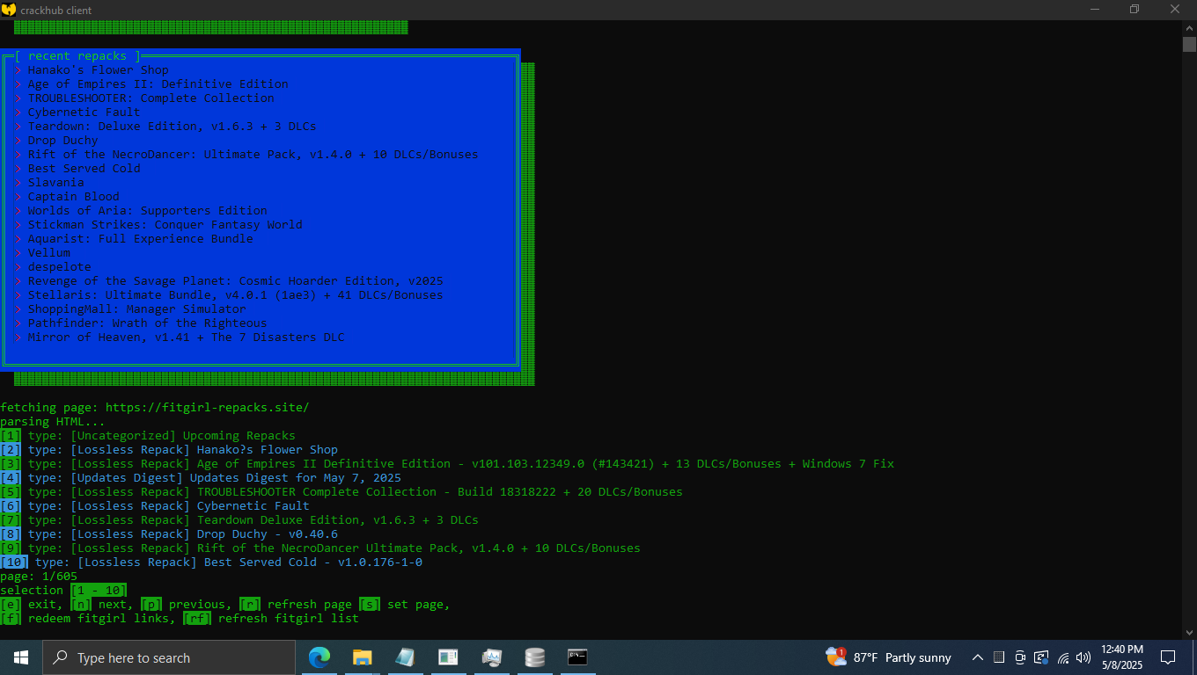1197x675 pixels.
Task: Click the selection [1 - 10] range
Action: (x=99, y=590)
